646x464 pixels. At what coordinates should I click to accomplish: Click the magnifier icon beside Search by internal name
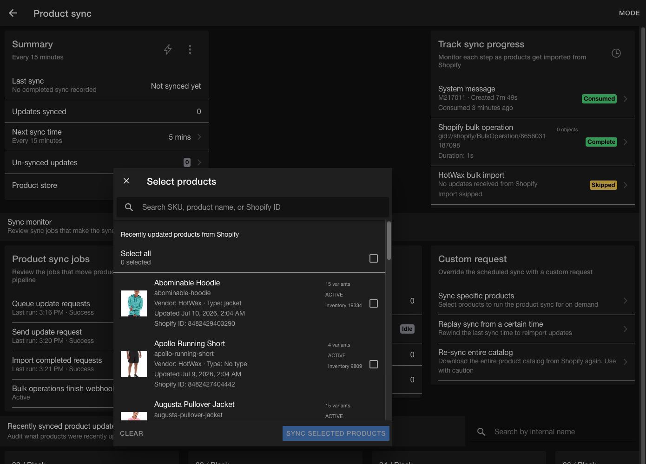[x=481, y=432]
